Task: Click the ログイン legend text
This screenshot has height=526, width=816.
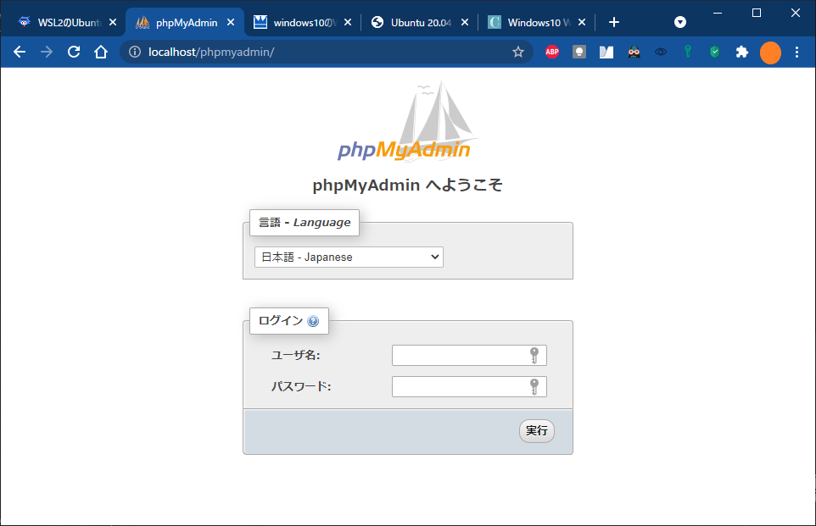Action: (281, 321)
